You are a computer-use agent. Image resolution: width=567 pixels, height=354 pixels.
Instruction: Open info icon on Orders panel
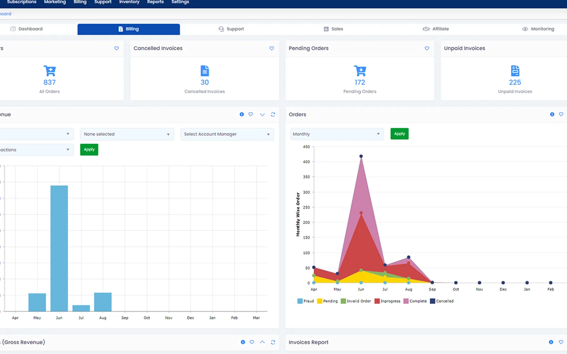(x=552, y=114)
